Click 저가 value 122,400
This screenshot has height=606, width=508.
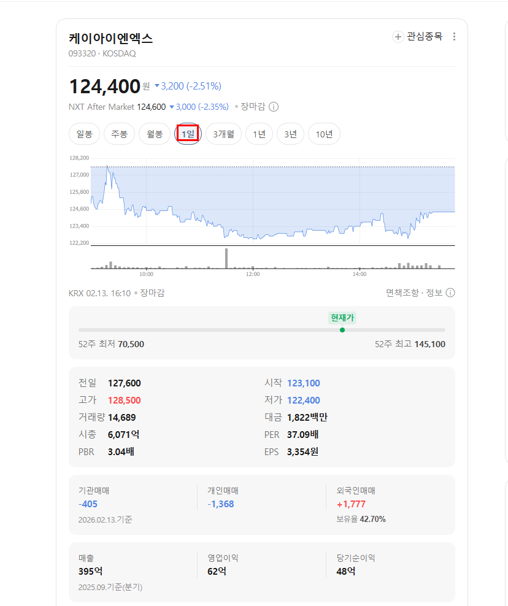[x=304, y=401]
